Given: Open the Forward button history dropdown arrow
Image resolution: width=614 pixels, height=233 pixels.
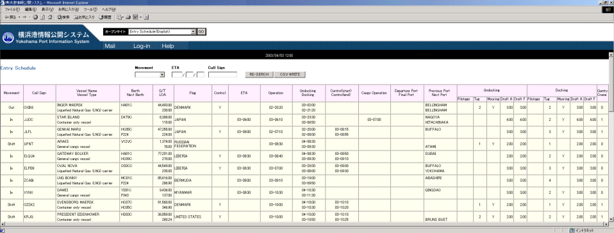Looking at the screenshot, I should pyautogui.click(x=29, y=17).
